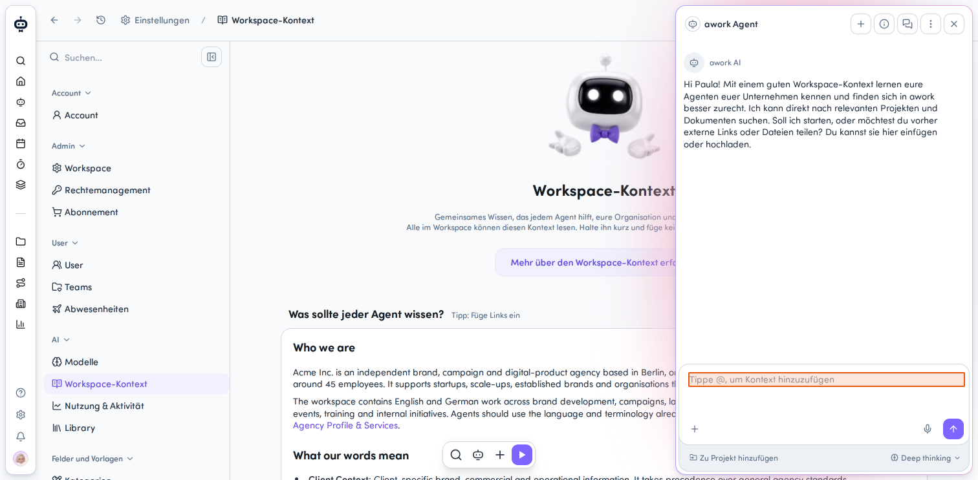
Task: Click the notification bell icon
Action: (21, 437)
